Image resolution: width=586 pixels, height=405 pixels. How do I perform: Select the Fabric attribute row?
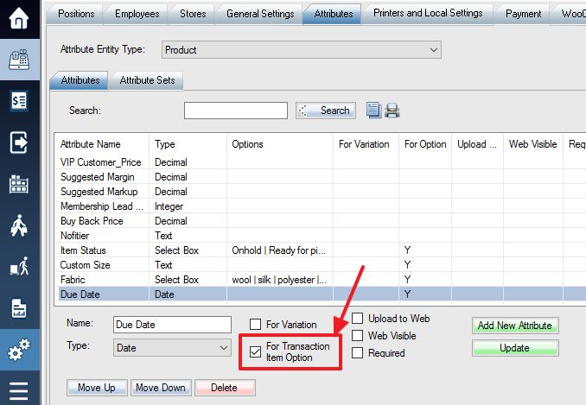[320, 280]
